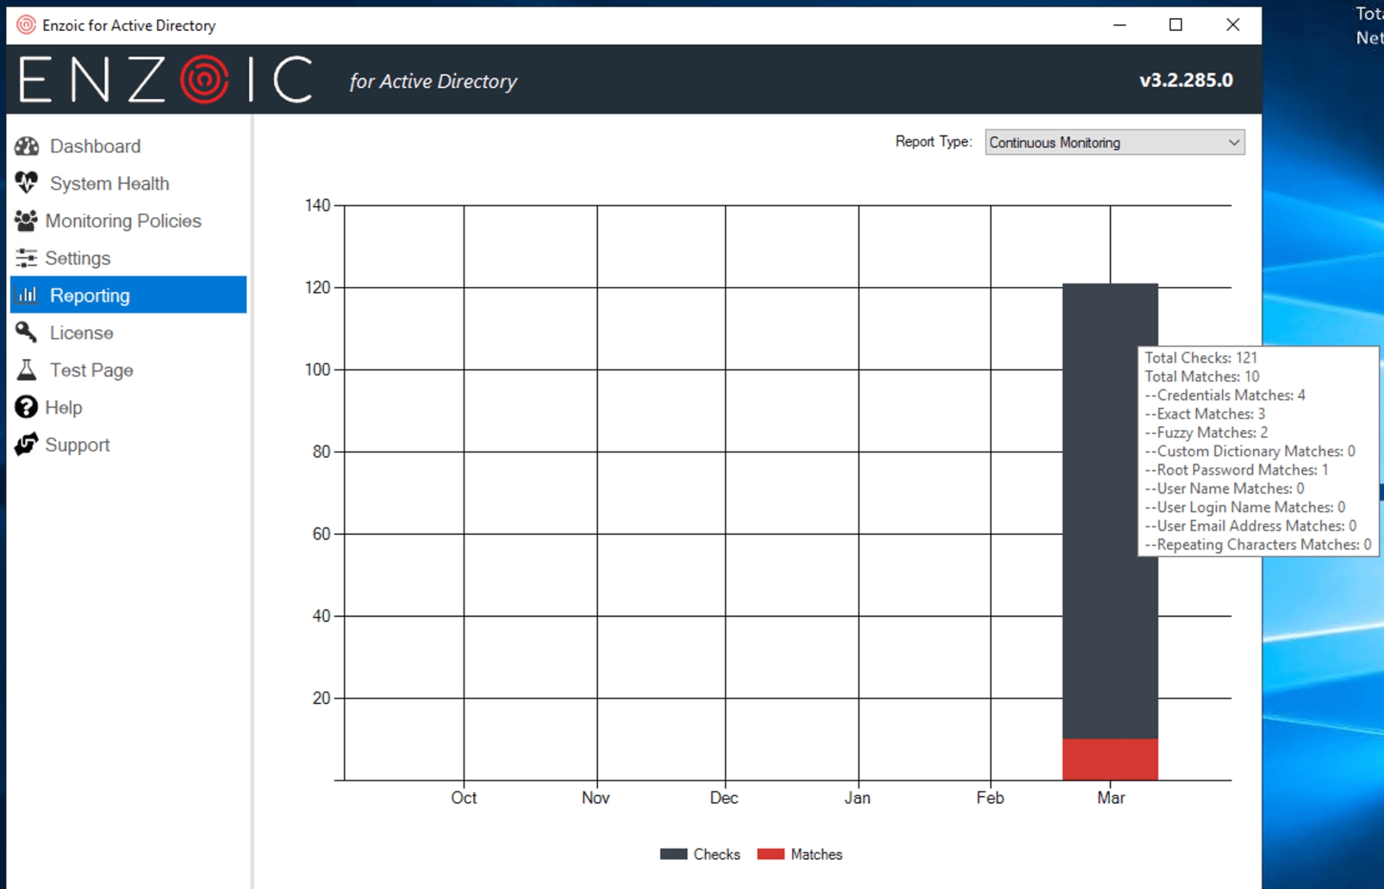Maximize the Enzoic window
This screenshot has height=889, width=1384.
[x=1175, y=25]
